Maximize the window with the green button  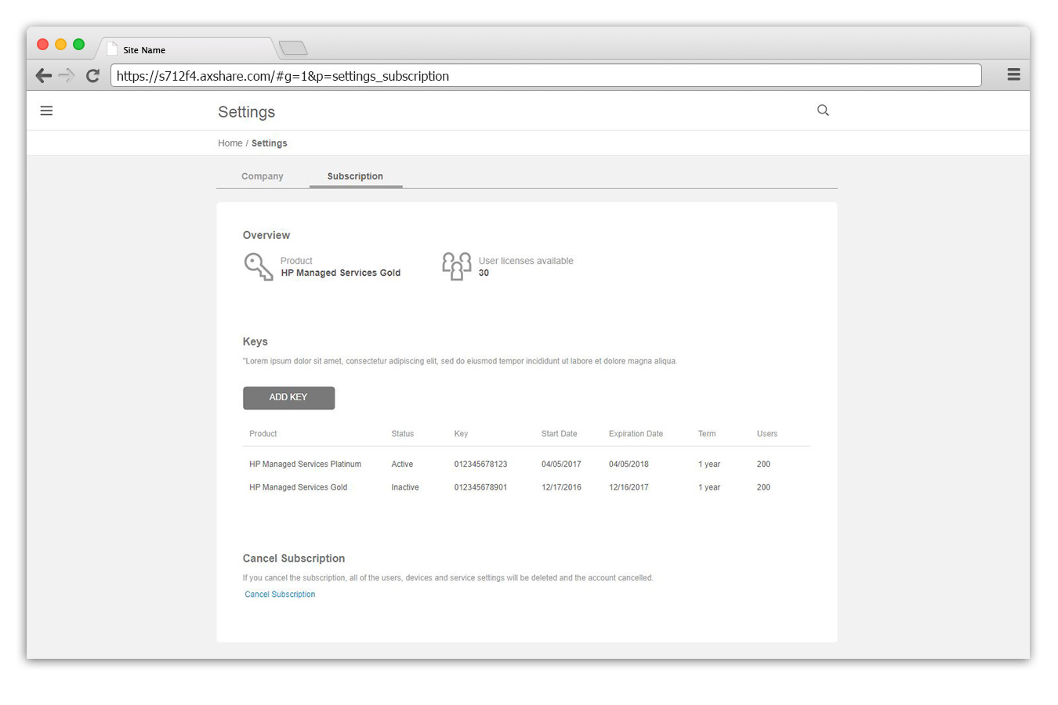[x=79, y=45]
